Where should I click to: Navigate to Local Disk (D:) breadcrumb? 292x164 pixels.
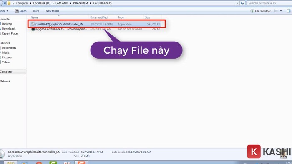[x=42, y=3]
